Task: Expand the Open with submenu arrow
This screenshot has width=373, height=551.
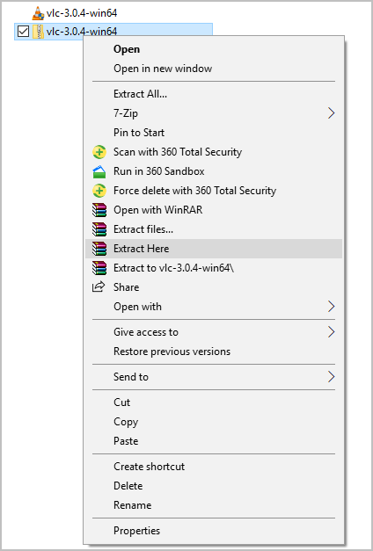Action: (331, 307)
